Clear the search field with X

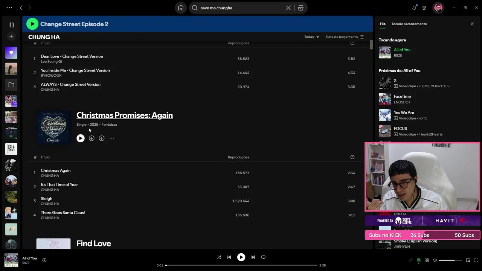(x=288, y=8)
